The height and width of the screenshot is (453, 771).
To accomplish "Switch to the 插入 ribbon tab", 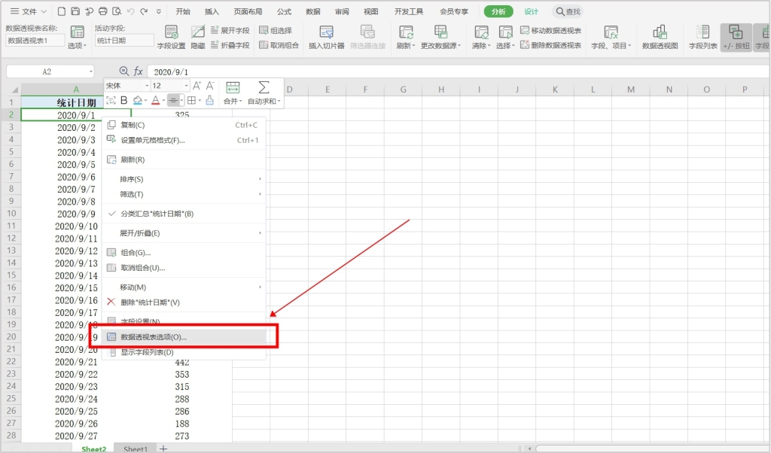I will coord(212,11).
